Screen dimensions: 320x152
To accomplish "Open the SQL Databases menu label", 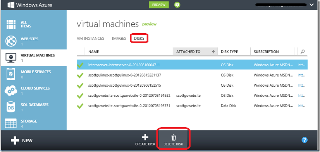I will 34,104.
